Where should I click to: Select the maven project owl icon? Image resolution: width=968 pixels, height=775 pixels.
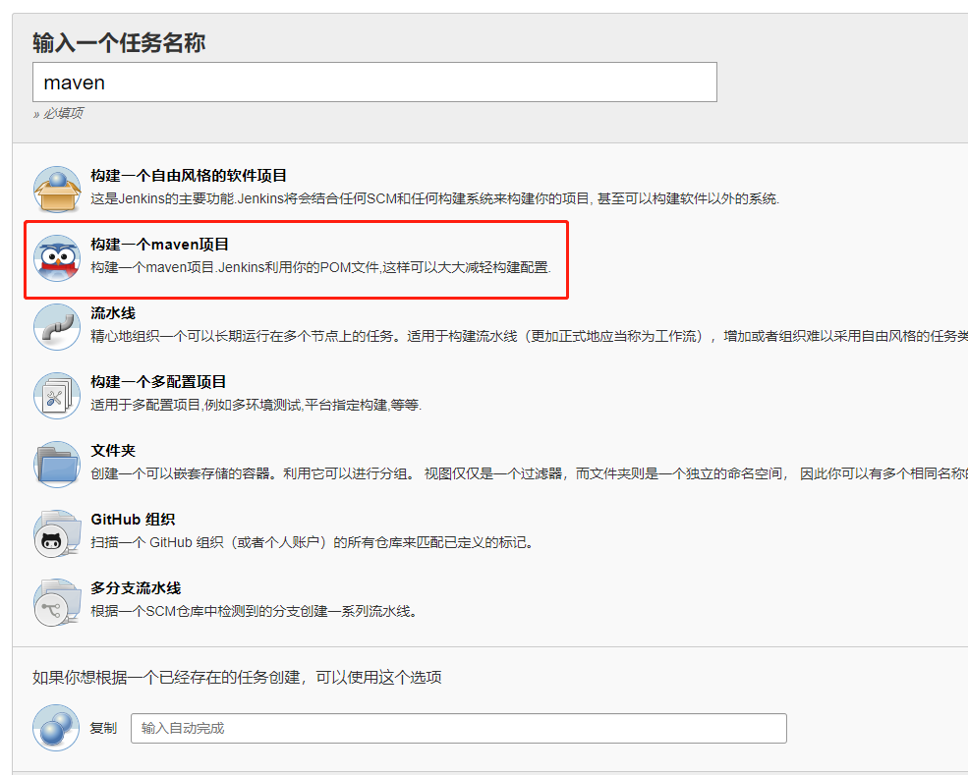(57, 258)
